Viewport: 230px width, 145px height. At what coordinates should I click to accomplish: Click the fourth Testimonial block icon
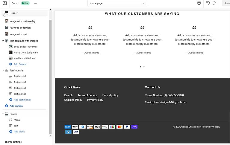(10, 94)
